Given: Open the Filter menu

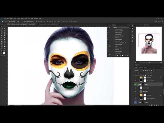Looking at the screenshot, I should pyautogui.click(x=26, y=18).
